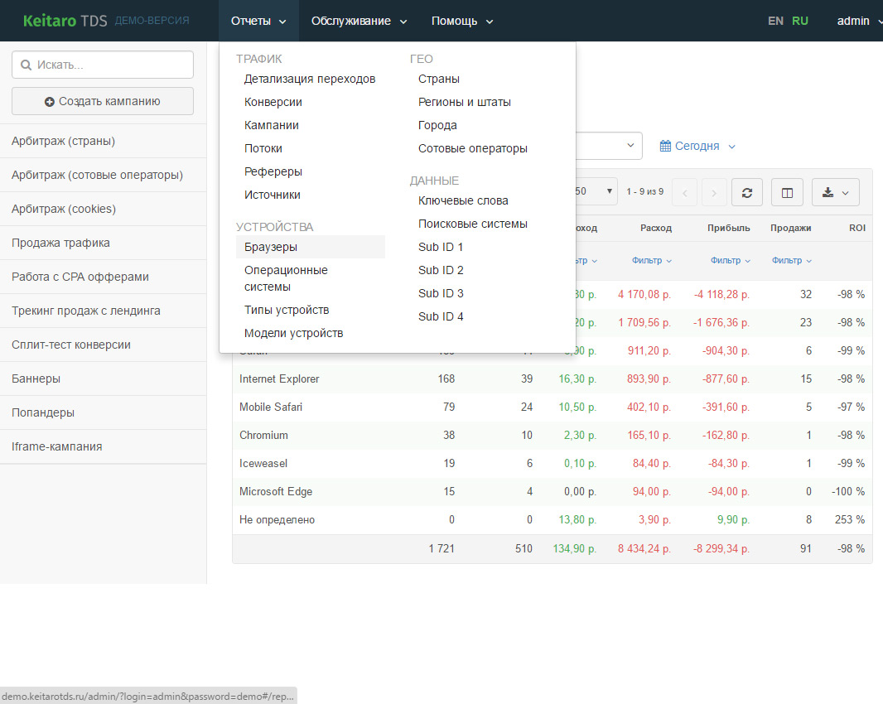Go to next page arrow
This screenshot has height=704, width=883.
click(714, 192)
